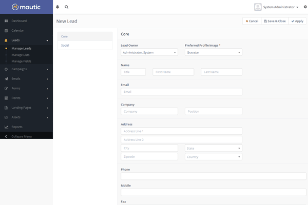Click the Reports chart icon

click(x=6, y=127)
